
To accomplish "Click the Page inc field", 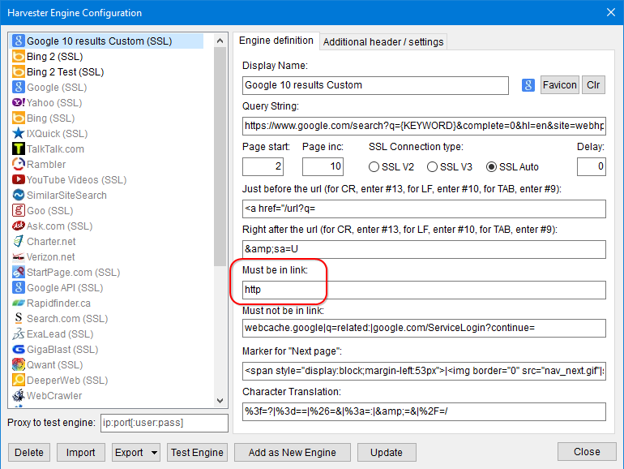I will 323,166.
